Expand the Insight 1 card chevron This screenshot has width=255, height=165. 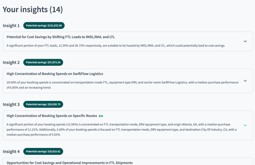coord(245,41)
